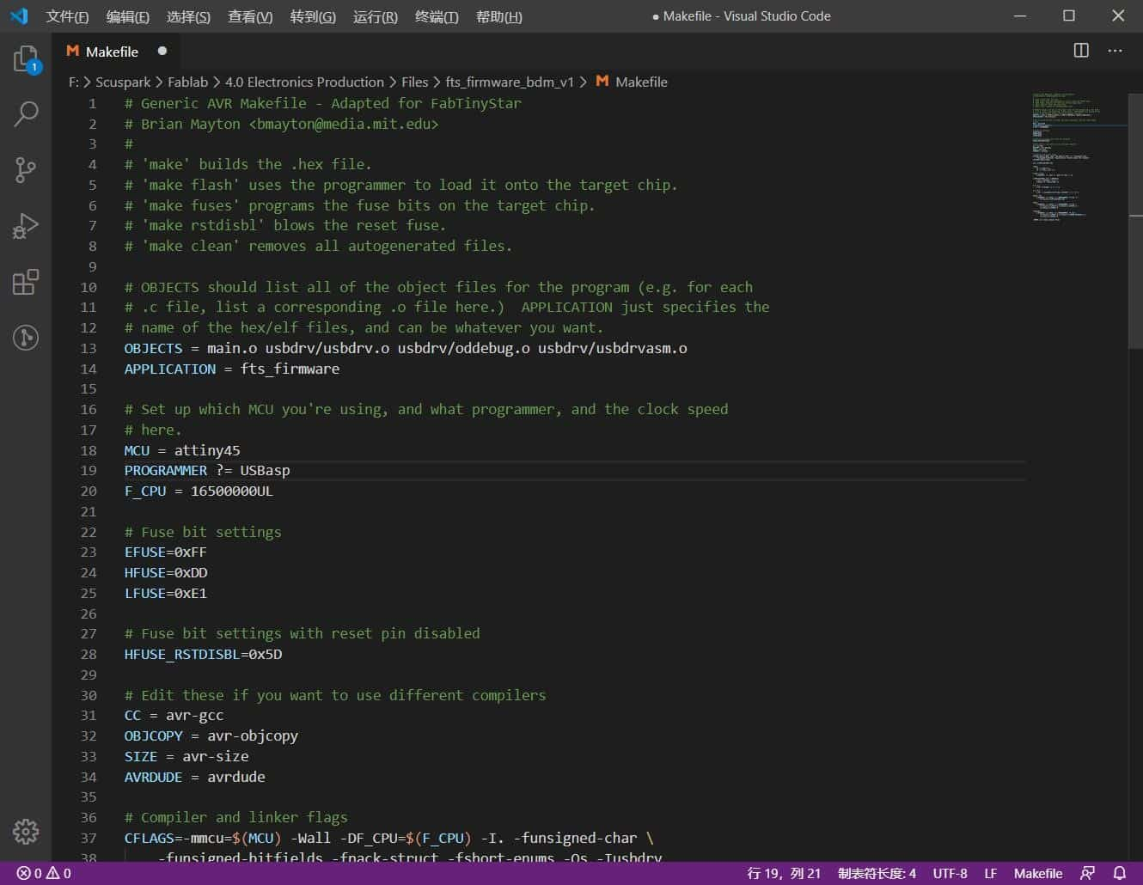The height and width of the screenshot is (885, 1143).
Task: Open the Explorer view in activity bar
Action: coord(26,58)
